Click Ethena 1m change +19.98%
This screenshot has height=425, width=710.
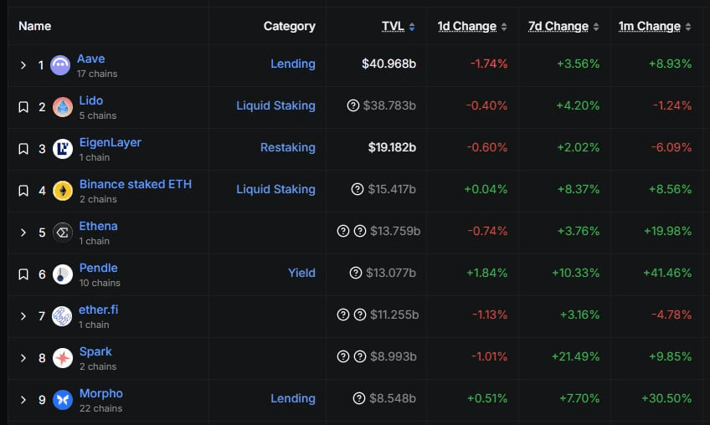pos(668,231)
